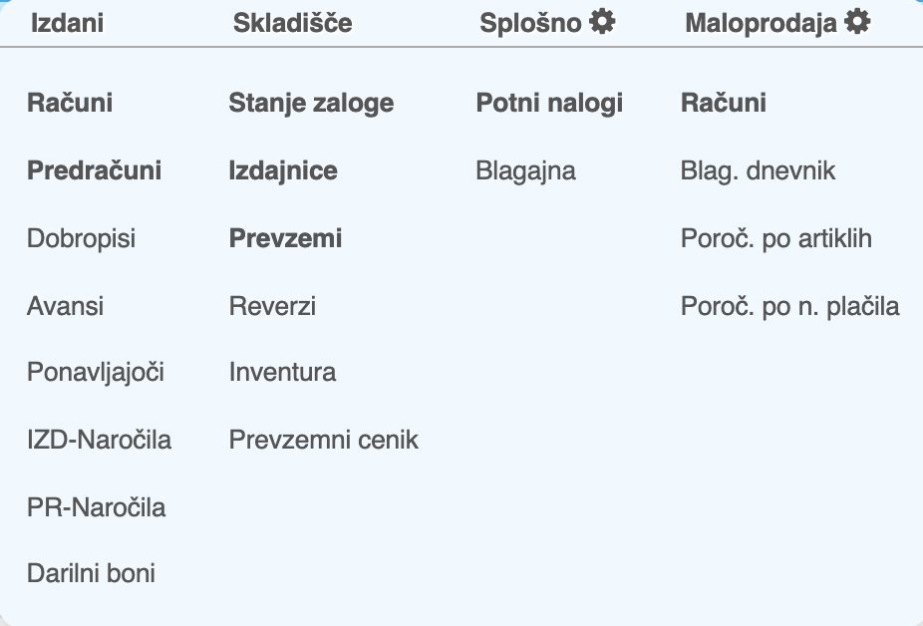The image size is (923, 626).
Task: Open Potni nalogi under Splošno
Action: (x=549, y=102)
